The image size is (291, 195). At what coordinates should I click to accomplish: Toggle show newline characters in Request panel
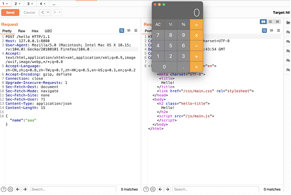click(129, 31)
